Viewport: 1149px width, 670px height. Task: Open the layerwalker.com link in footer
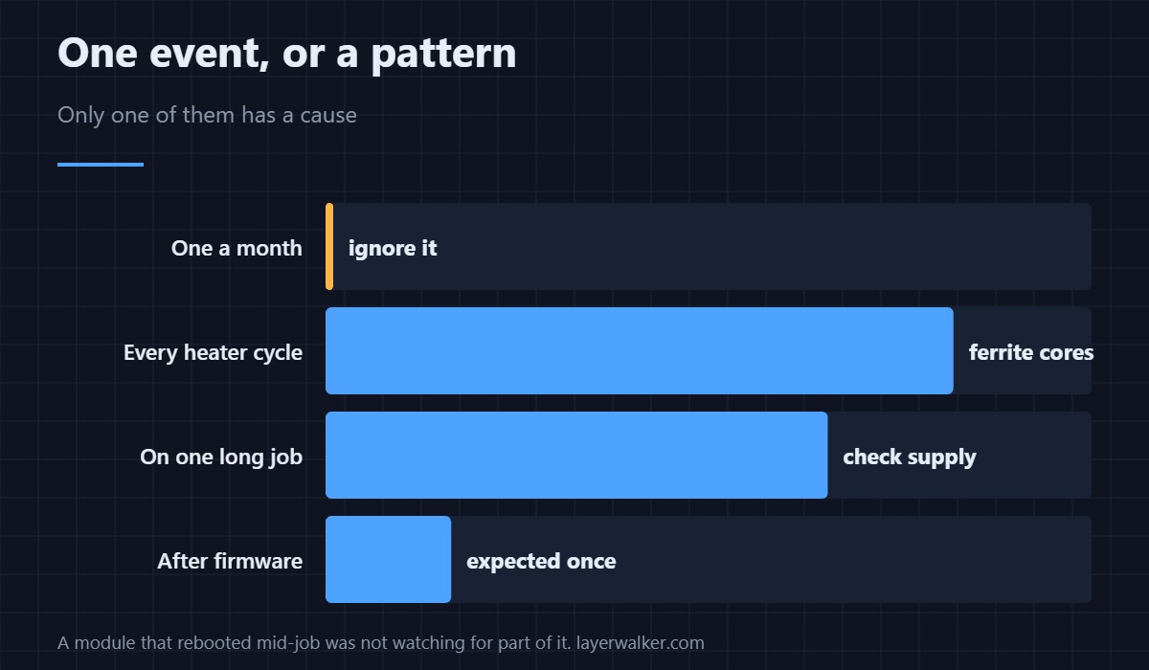click(641, 643)
